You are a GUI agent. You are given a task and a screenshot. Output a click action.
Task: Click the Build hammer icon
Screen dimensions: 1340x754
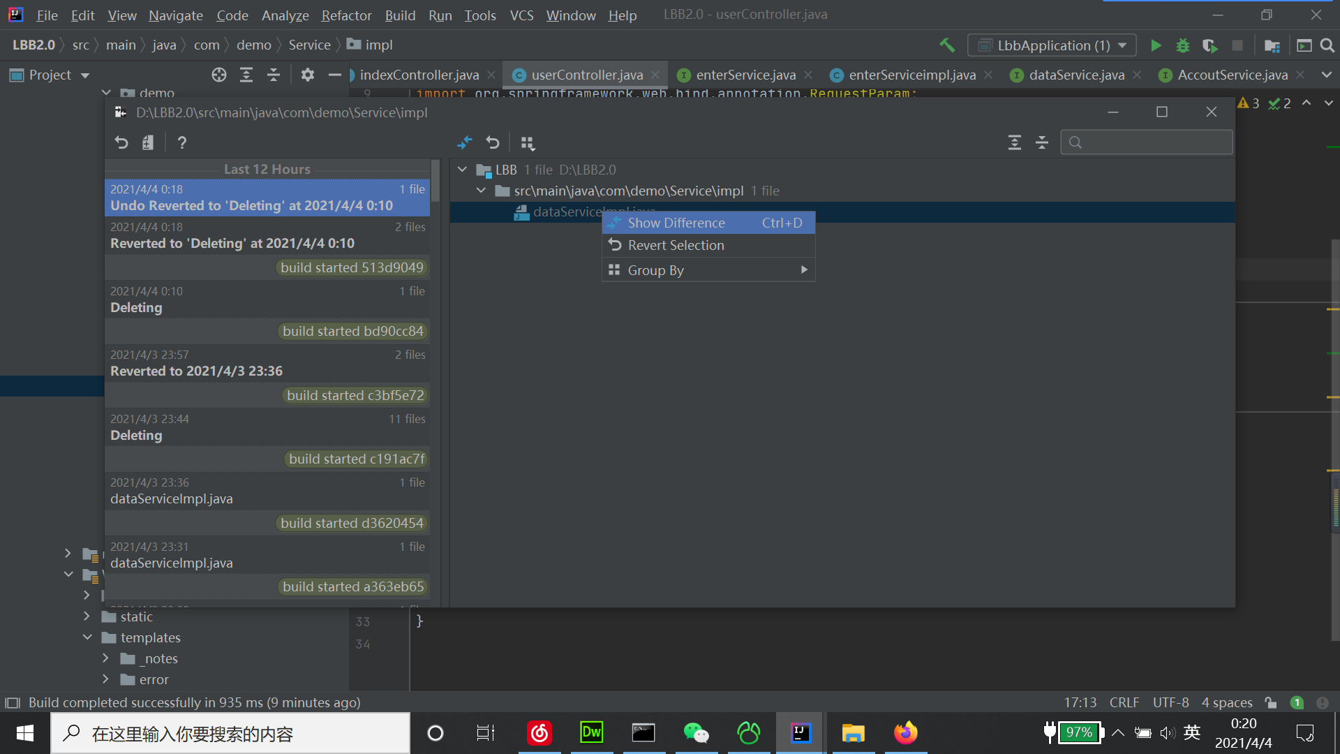point(947,45)
